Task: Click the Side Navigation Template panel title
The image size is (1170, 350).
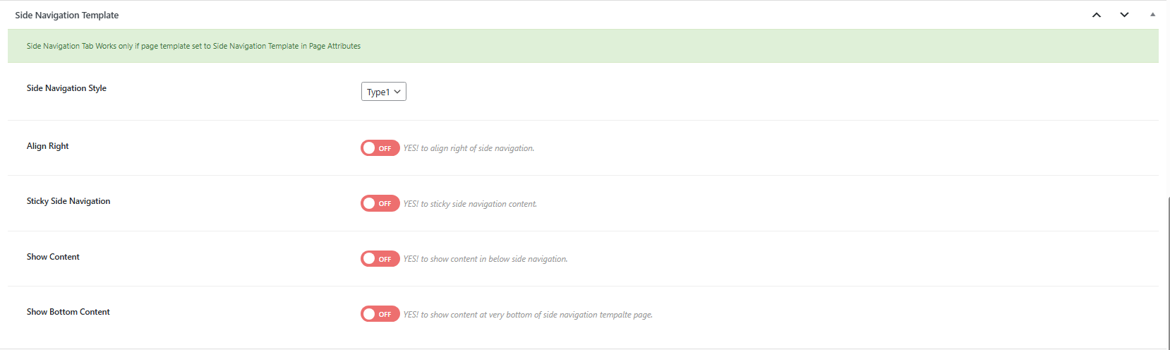Action: (67, 15)
